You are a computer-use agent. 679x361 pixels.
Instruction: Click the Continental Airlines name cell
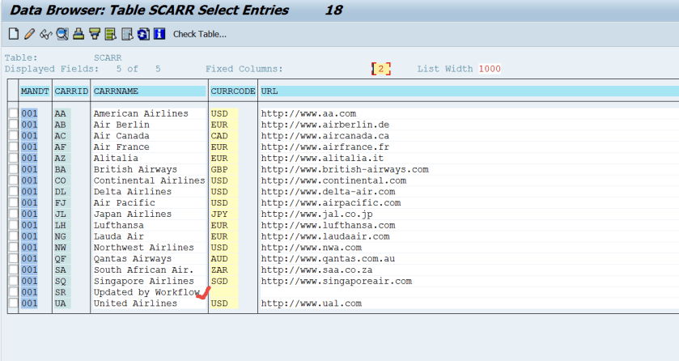[x=149, y=180]
